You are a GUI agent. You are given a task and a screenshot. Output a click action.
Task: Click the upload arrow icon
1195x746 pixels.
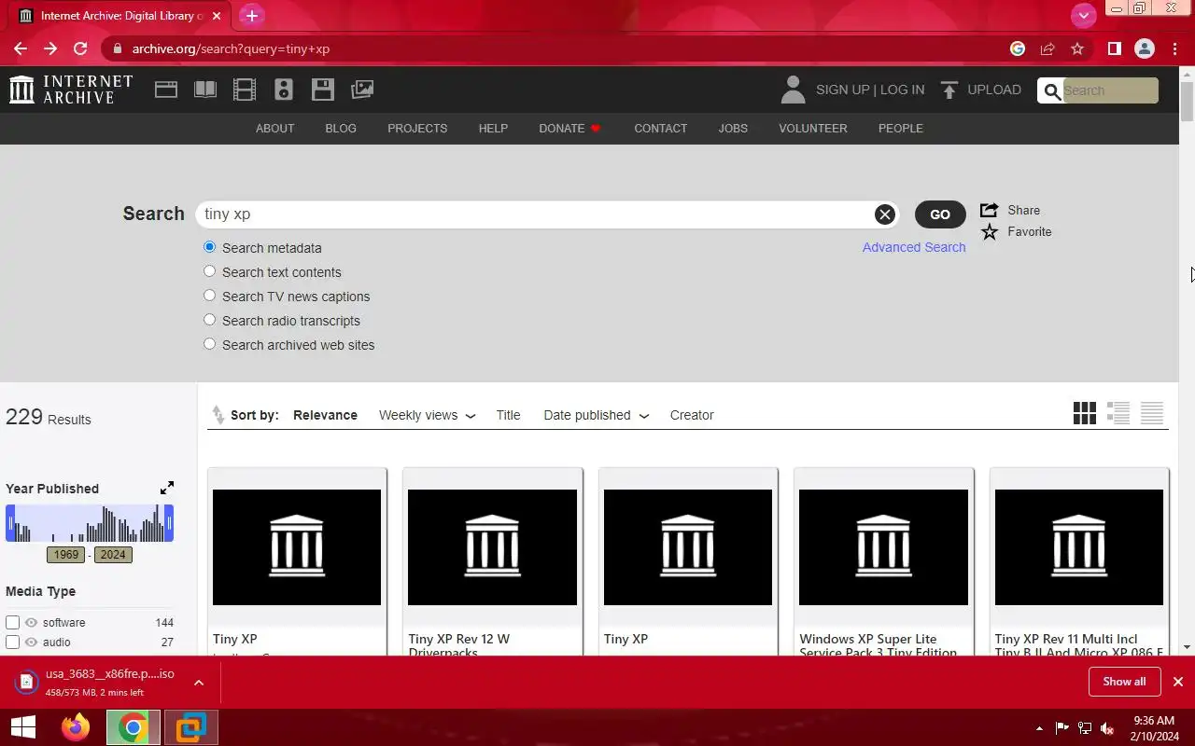949,90
